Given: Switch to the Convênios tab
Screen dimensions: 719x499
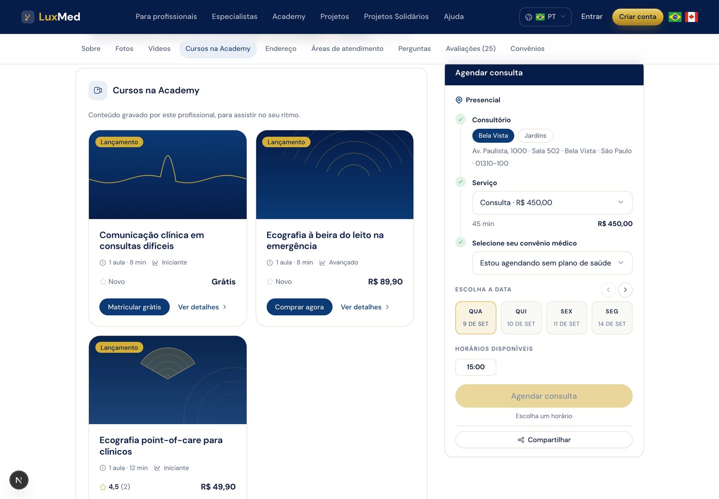Looking at the screenshot, I should tap(528, 49).
